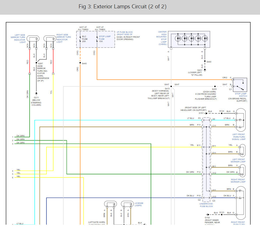Click the S205 dash harness location note
Screen dimensions: 260x235
click(206, 95)
